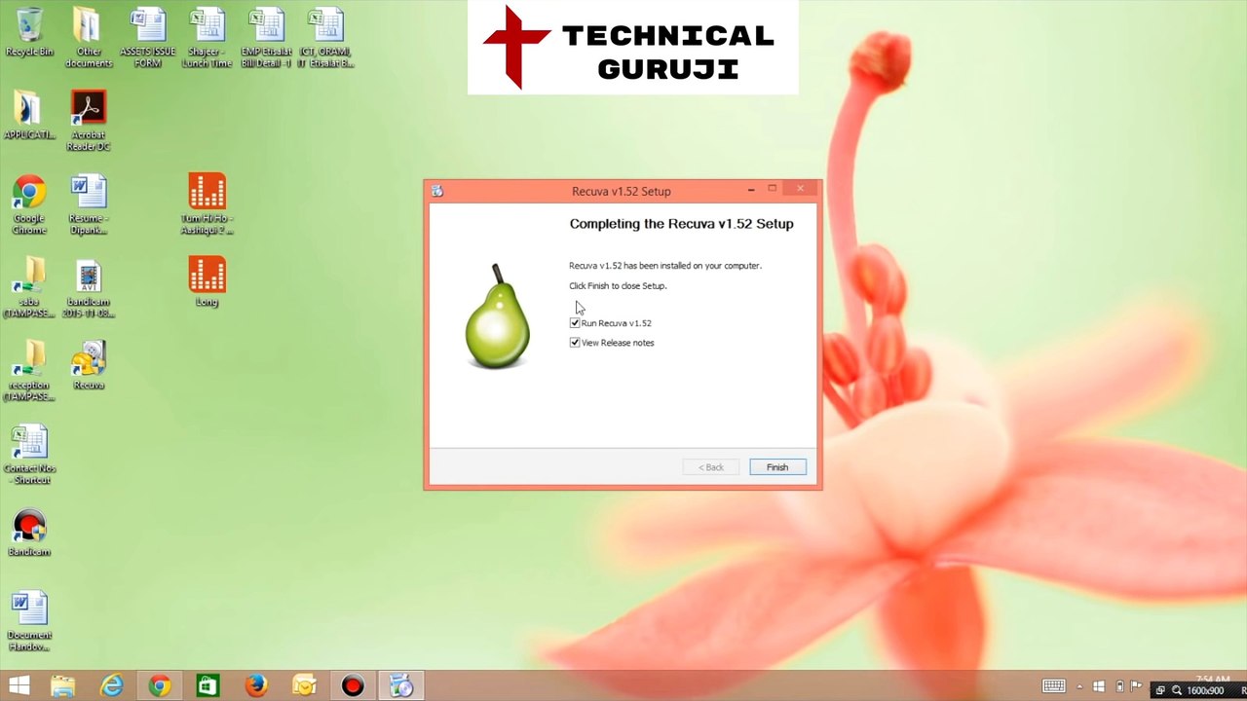Viewport: 1247px width, 701px height.
Task: Uncheck the Run Recuva v1.52 checkbox
Action: pos(575,323)
